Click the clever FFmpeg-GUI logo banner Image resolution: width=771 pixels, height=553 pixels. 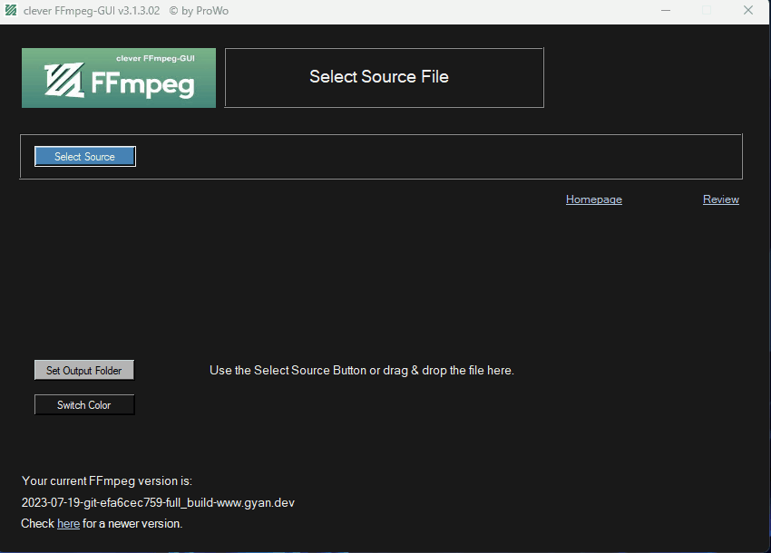[x=119, y=78]
